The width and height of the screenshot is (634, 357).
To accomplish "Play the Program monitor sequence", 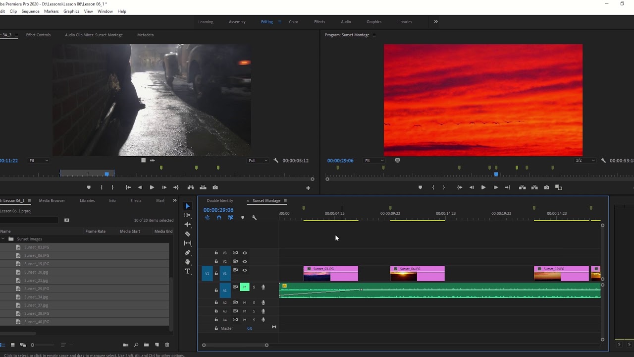I will (483, 187).
